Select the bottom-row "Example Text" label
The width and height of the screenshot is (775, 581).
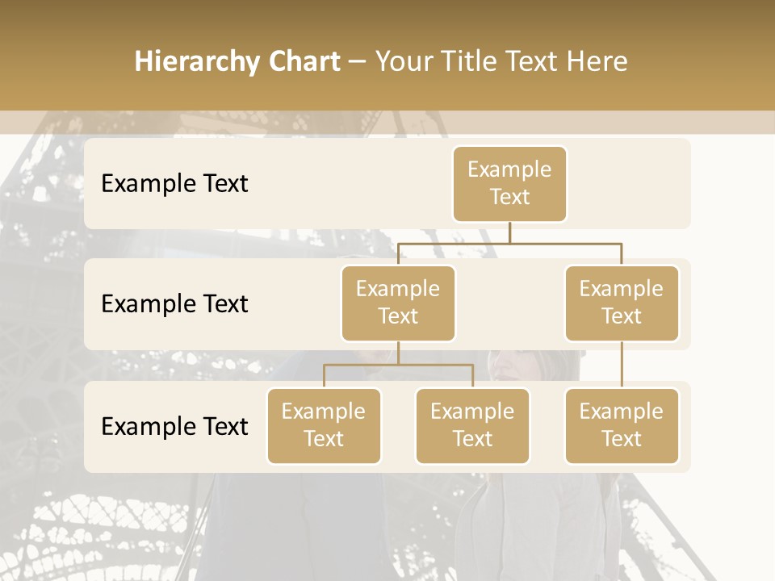pyautogui.click(x=174, y=427)
